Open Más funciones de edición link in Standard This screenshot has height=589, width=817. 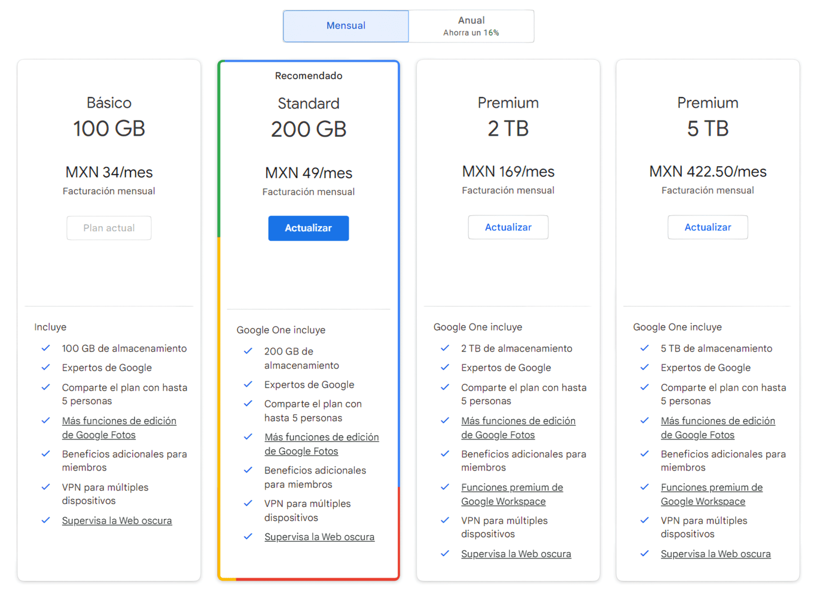coord(322,444)
